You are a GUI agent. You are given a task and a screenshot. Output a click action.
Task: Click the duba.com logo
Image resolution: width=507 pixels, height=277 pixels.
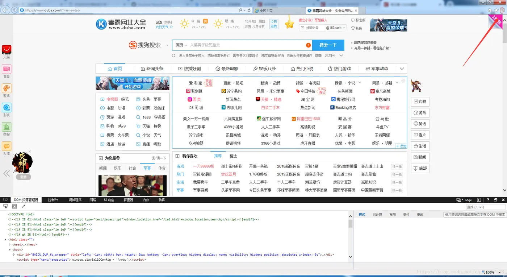[121, 24]
